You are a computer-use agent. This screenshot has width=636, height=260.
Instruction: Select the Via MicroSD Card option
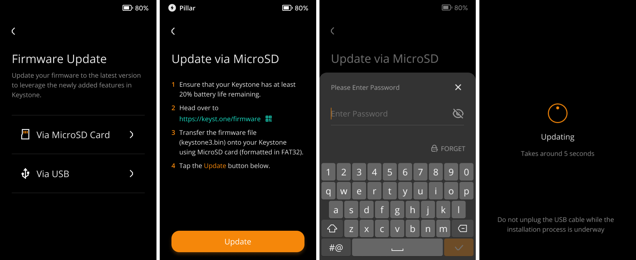tap(73, 135)
